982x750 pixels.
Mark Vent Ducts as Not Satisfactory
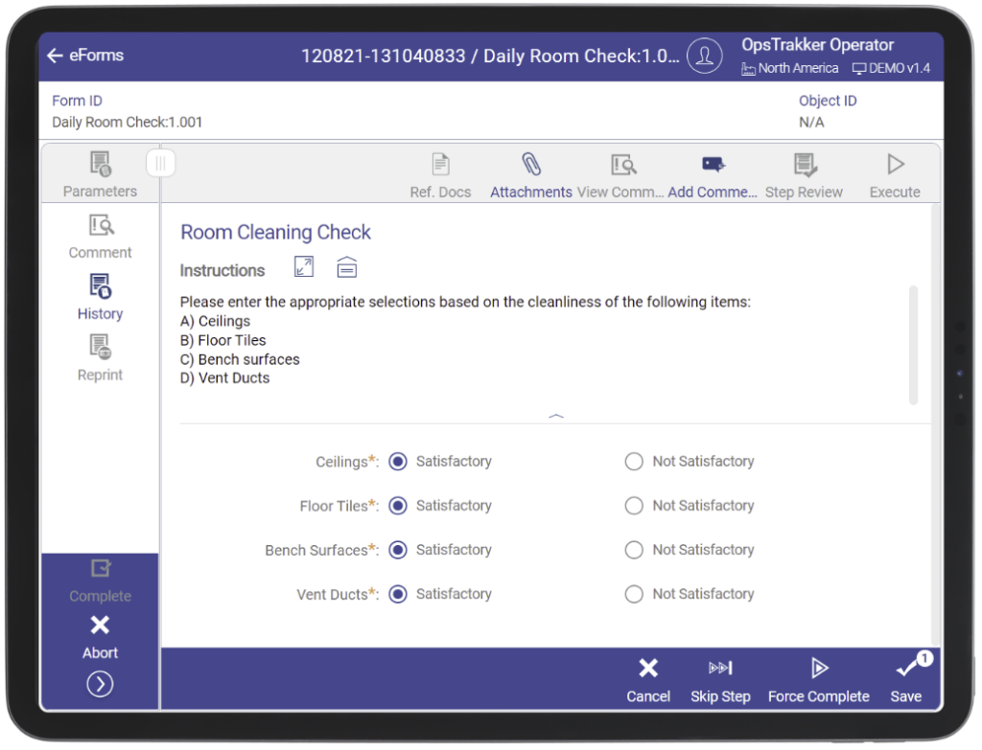click(x=634, y=594)
